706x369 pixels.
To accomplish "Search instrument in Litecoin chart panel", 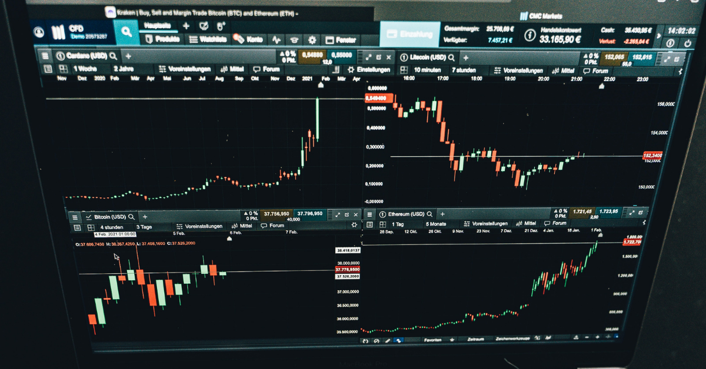I will [451, 57].
